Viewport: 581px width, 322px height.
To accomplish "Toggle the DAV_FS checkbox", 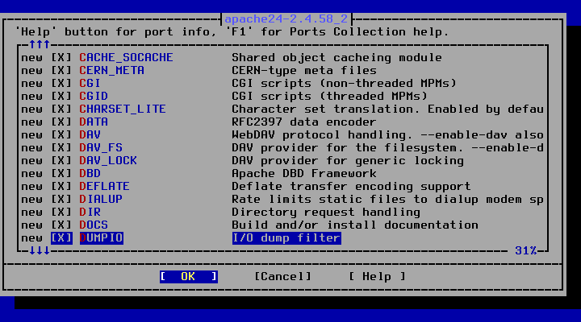I will (x=61, y=147).
